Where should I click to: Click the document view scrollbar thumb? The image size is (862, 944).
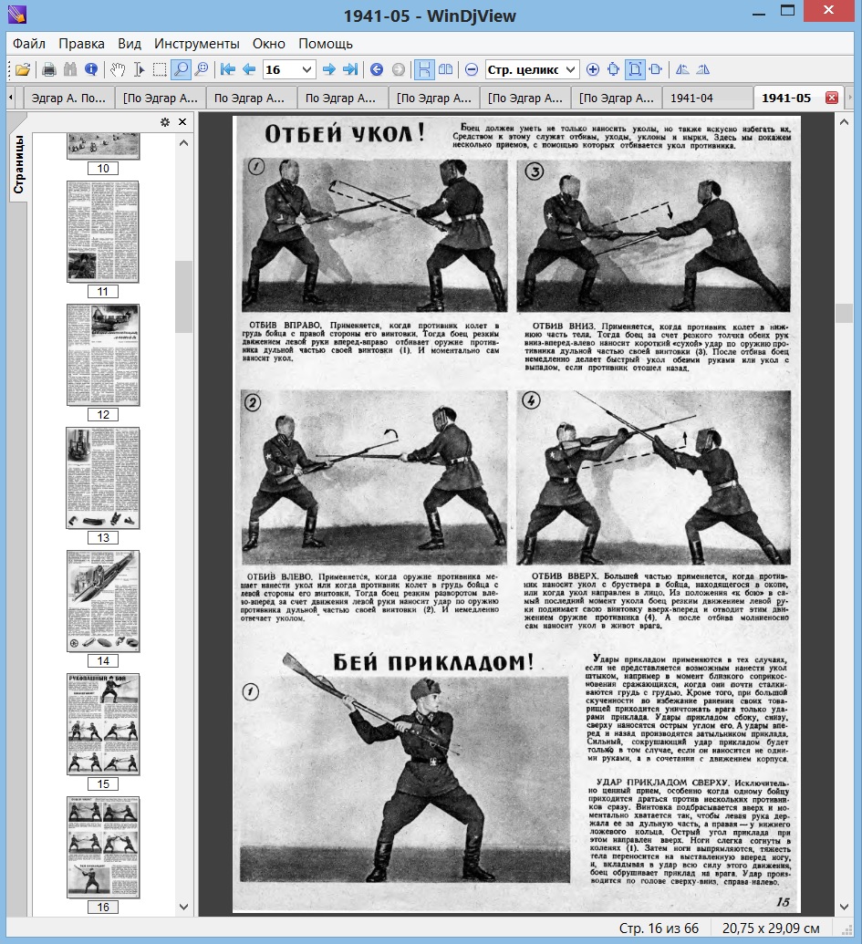pos(844,313)
